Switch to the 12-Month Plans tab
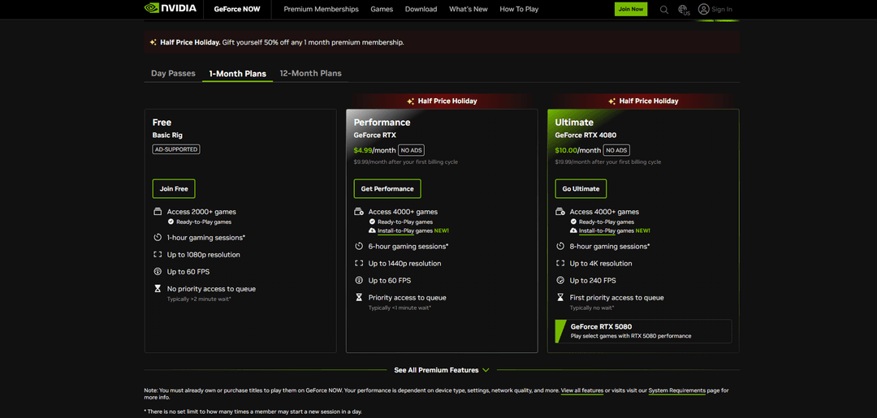The image size is (877, 418). tap(310, 73)
